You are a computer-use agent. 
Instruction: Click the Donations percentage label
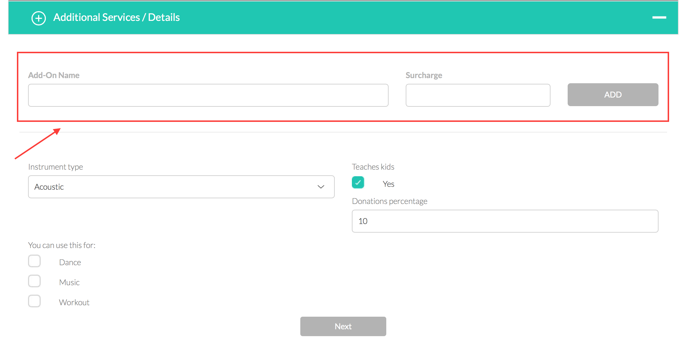point(390,201)
